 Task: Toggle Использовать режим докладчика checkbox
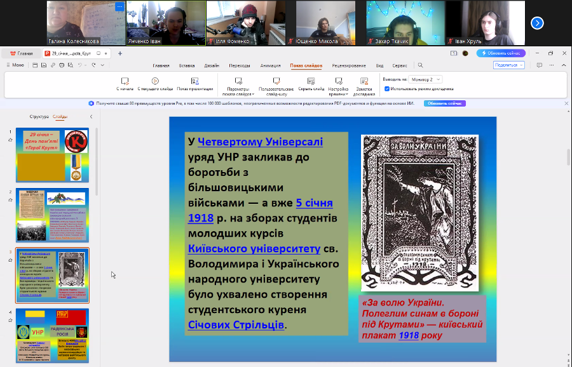[x=387, y=88]
